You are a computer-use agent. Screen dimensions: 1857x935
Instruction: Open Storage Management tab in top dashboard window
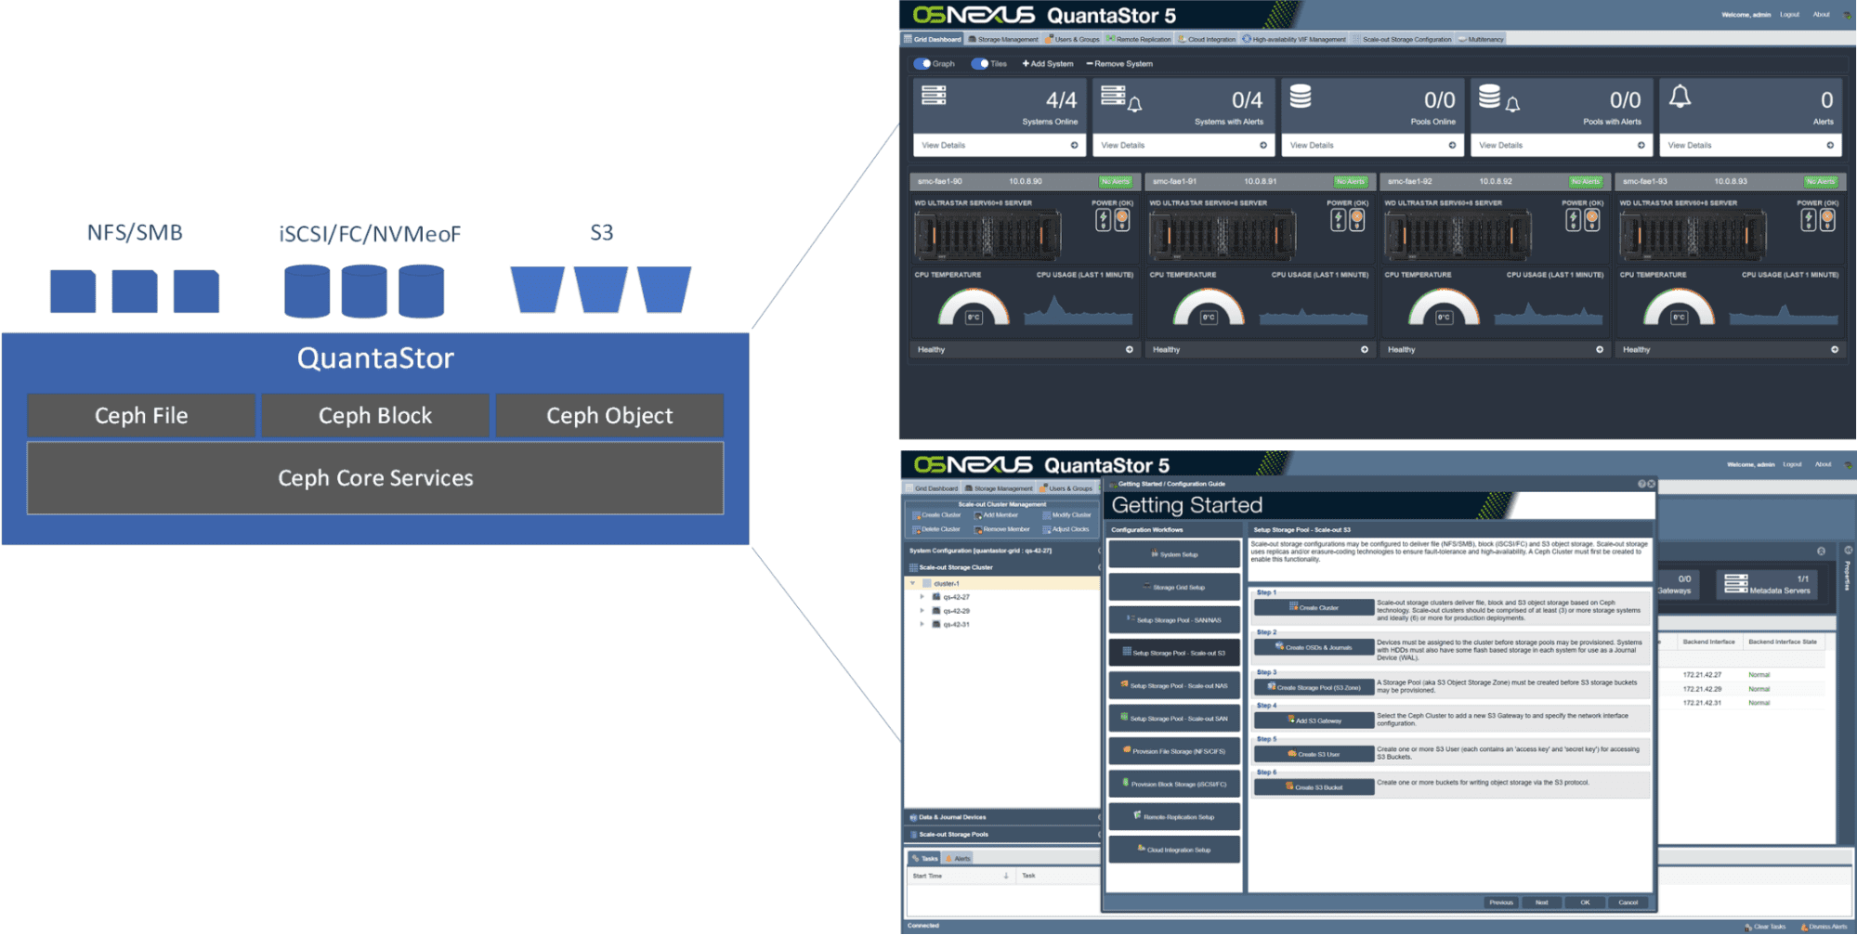[1003, 39]
